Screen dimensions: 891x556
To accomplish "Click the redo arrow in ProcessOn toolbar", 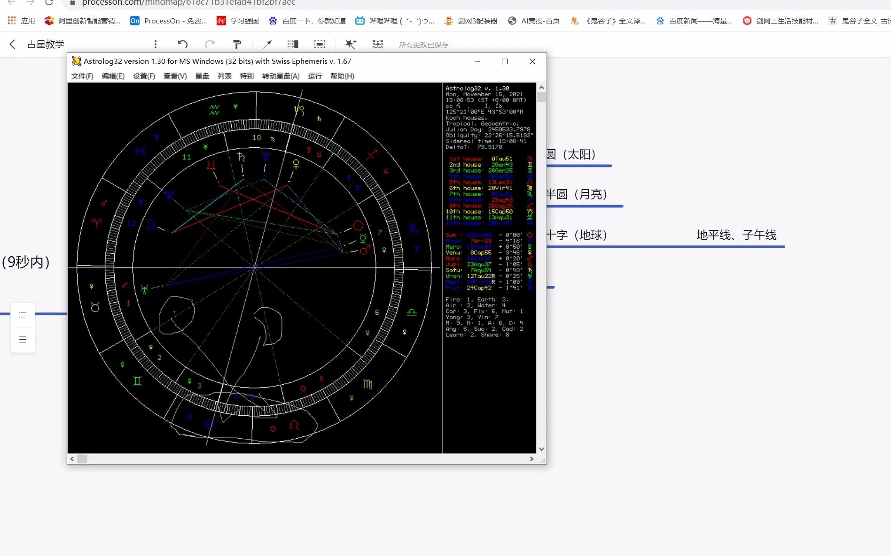I will pyautogui.click(x=210, y=44).
